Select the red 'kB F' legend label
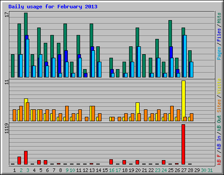 click(219, 160)
